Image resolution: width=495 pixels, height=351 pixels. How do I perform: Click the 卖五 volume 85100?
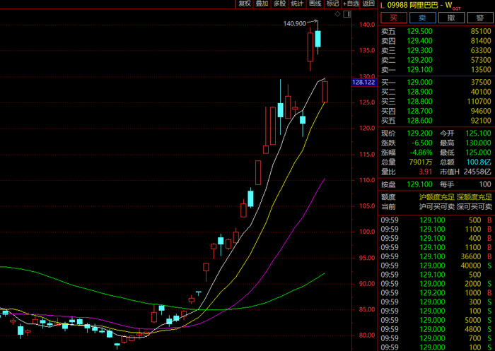(x=481, y=31)
